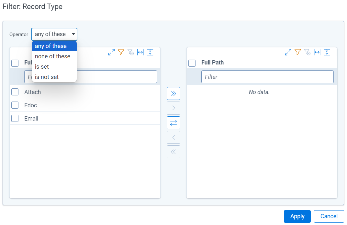Open the Operator dropdown
This screenshot has height=225, width=347.
tap(54, 34)
